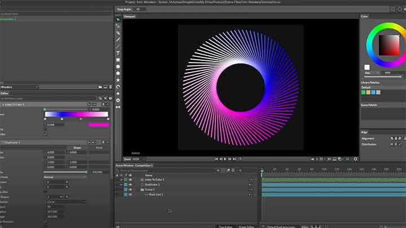Select the measure arrow tool at toolbar bottom

click(x=118, y=107)
